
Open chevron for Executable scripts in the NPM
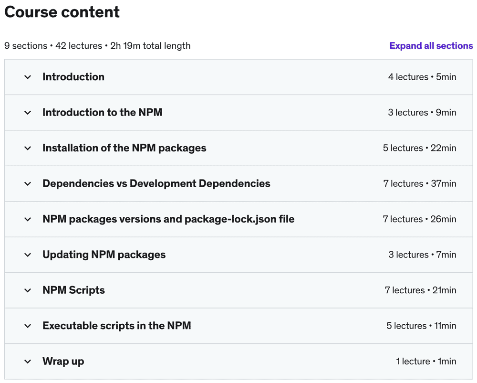pos(28,326)
